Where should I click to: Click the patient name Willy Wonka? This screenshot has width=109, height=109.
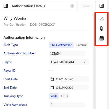pos(15,18)
